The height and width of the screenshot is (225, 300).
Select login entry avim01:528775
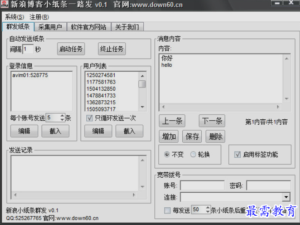pos(30,75)
